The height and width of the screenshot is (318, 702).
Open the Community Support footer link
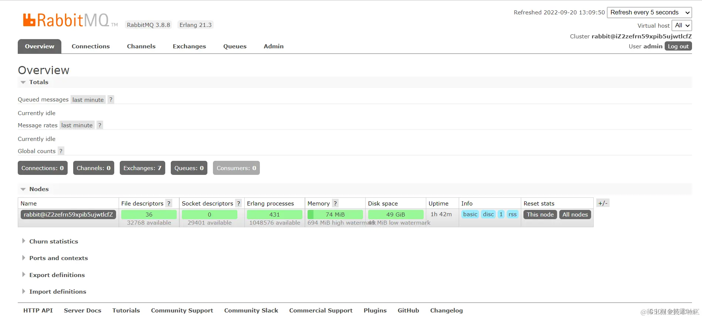182,311
